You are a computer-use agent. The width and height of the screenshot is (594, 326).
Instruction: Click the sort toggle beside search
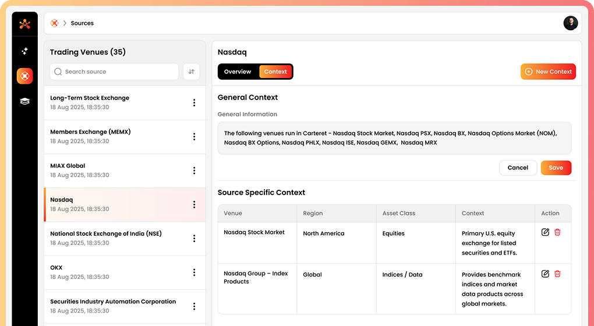(x=191, y=72)
